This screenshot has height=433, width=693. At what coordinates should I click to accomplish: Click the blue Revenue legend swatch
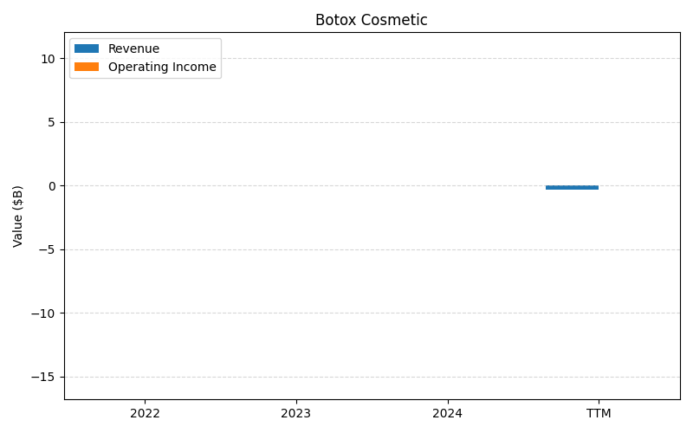point(87,48)
